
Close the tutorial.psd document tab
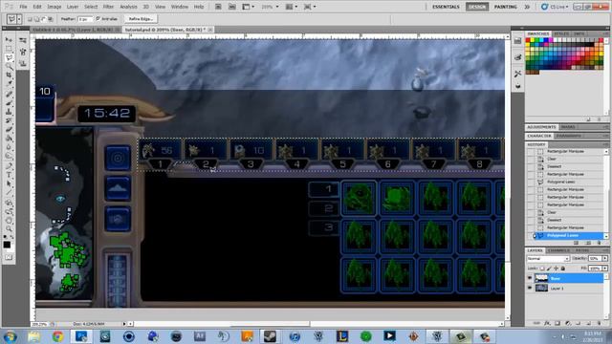[210, 30]
